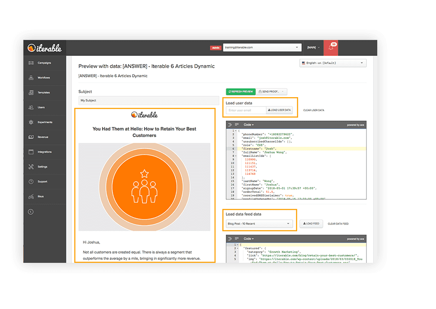This screenshot has height=309, width=436.
Task: Click format icon in user data editor
Action: pos(230,125)
